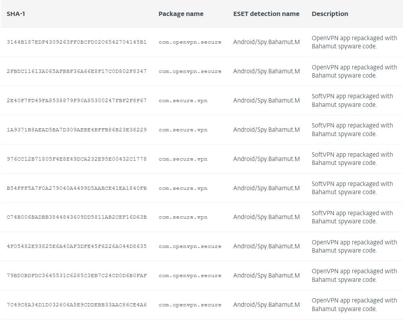This screenshot has width=403, height=320.
Task: Click com.openvpn.secure in the first row
Action: coord(190,42)
